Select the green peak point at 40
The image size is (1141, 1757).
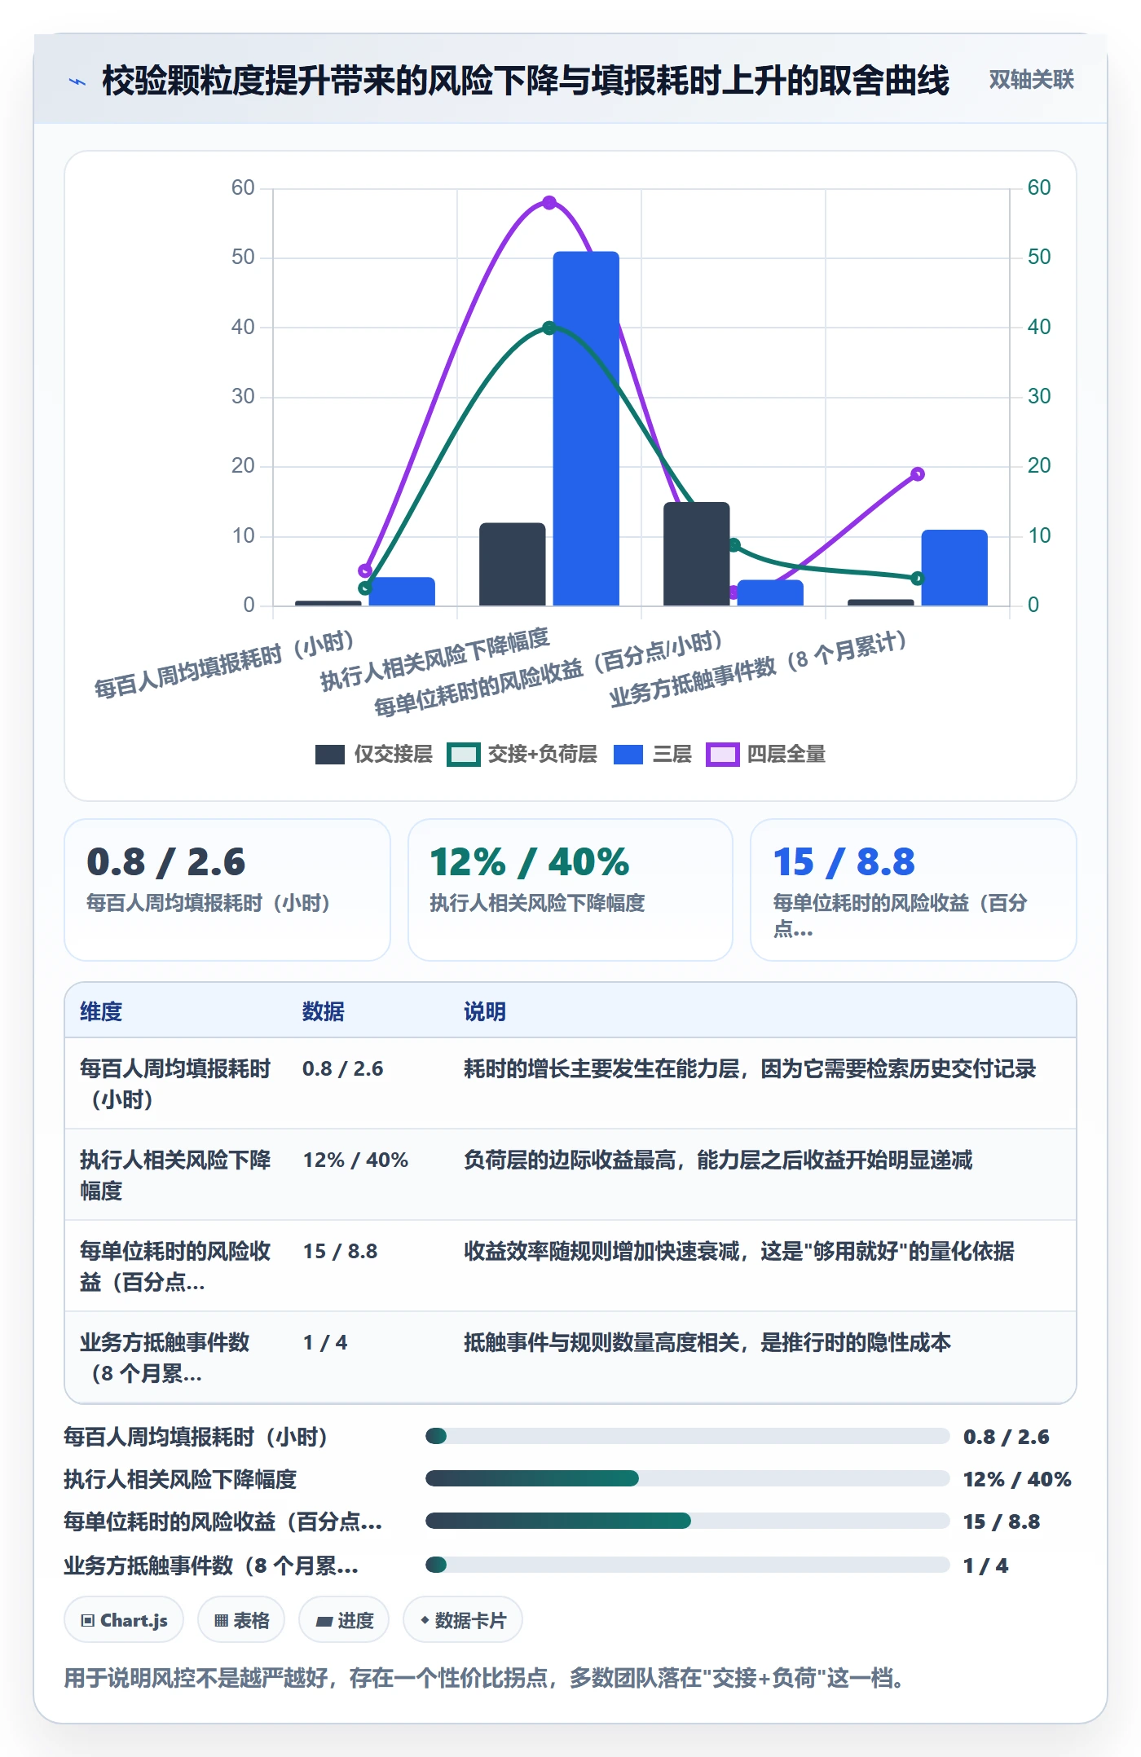(x=548, y=328)
